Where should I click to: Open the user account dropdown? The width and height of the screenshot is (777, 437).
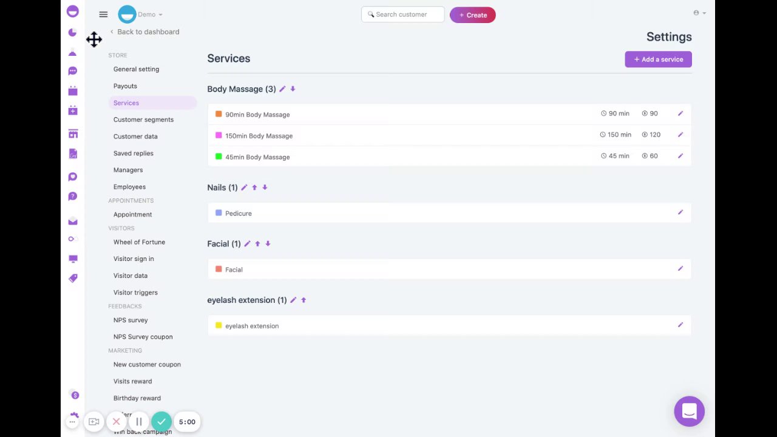coord(699,13)
